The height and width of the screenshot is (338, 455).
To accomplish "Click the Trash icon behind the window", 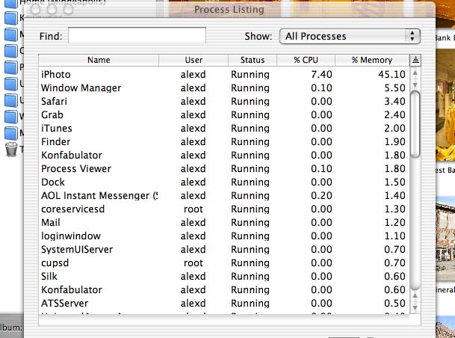I will pyautogui.click(x=12, y=150).
